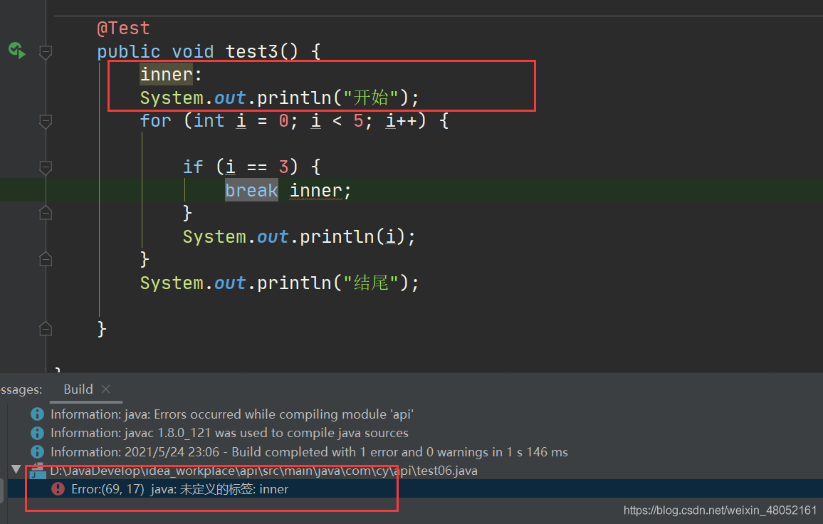This screenshot has height=524, width=823.
Task: Click the 'break' keyword
Action: 251,190
